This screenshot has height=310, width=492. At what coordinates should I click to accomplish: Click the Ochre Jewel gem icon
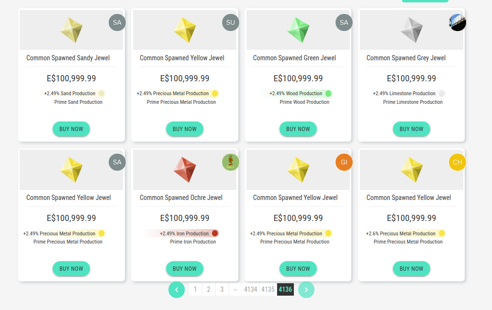[x=185, y=170]
